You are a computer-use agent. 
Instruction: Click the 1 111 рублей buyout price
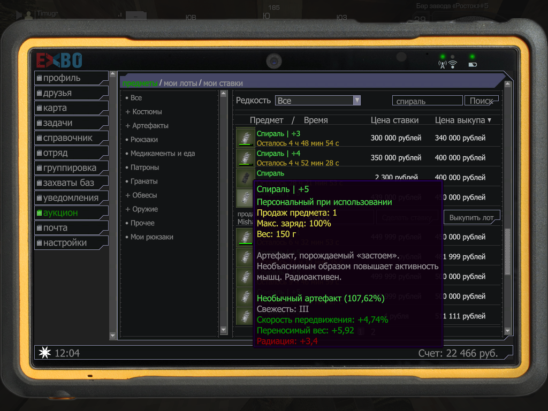(464, 316)
